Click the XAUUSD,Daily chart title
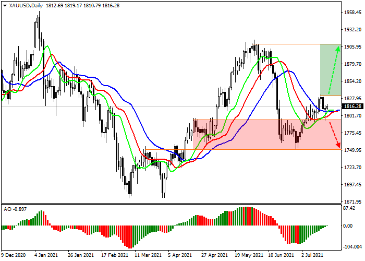Image resolution: width=365 pixels, height=261 pixels. 26,6
